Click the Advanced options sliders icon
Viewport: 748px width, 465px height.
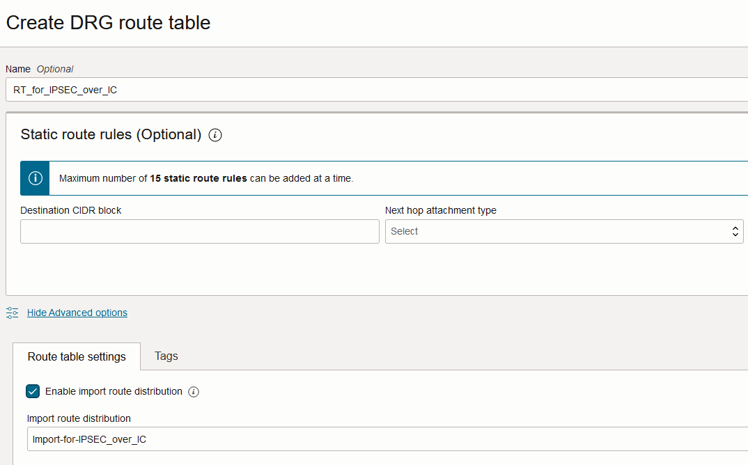click(x=12, y=313)
